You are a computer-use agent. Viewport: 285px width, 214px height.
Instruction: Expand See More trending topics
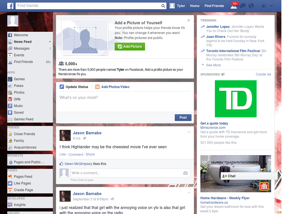(x=213, y=65)
